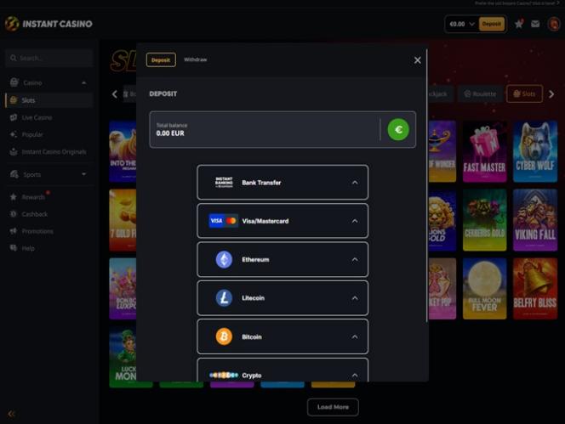
Task: Click the dialog's vertical scrollbar
Action: point(427,185)
